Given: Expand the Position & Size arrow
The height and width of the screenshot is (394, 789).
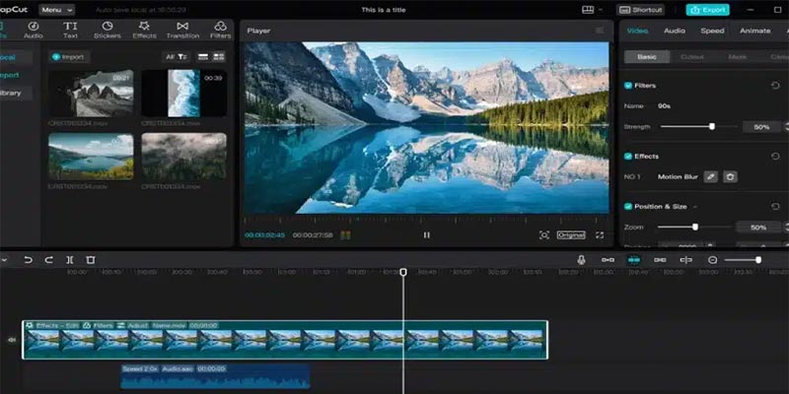Looking at the screenshot, I should [x=695, y=207].
